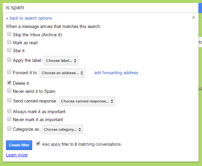Enable Never send it to Spam
The height and width of the screenshot is (166, 202).
pos(9,91)
